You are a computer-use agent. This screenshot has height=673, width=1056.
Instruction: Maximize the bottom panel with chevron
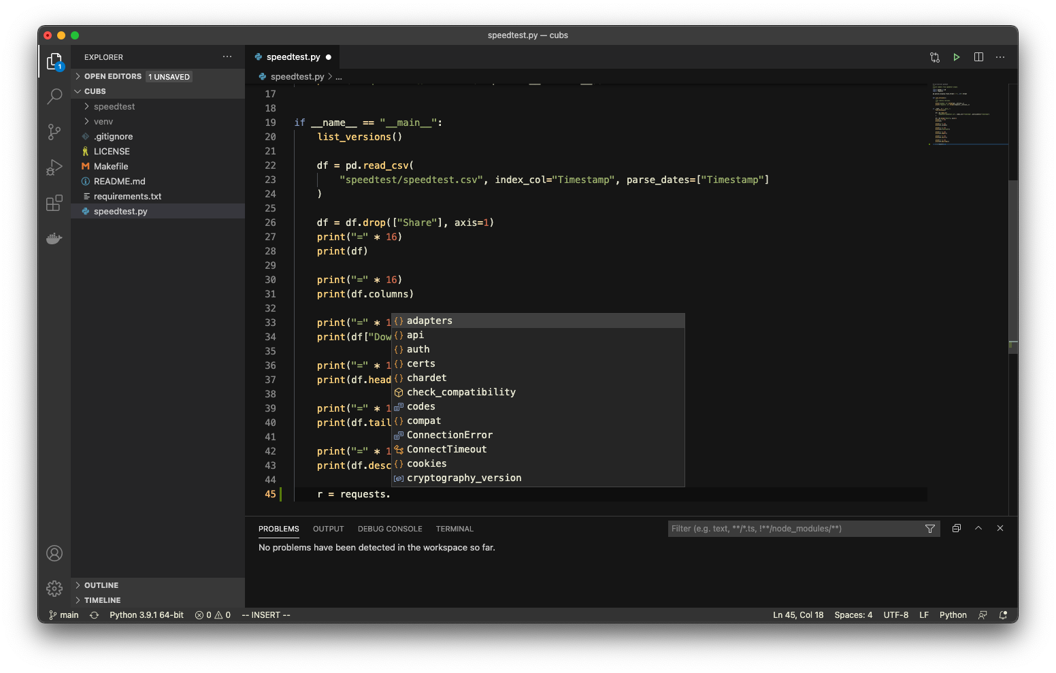click(x=978, y=528)
